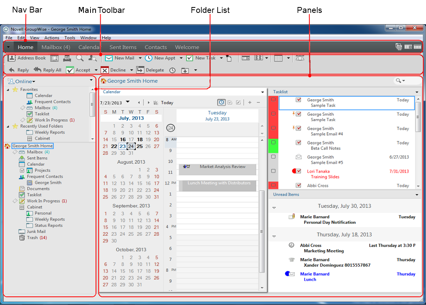
Task: Open the Window menu
Action: [x=88, y=38]
